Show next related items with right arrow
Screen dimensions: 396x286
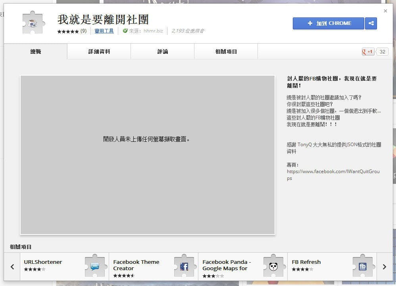[x=384, y=267]
